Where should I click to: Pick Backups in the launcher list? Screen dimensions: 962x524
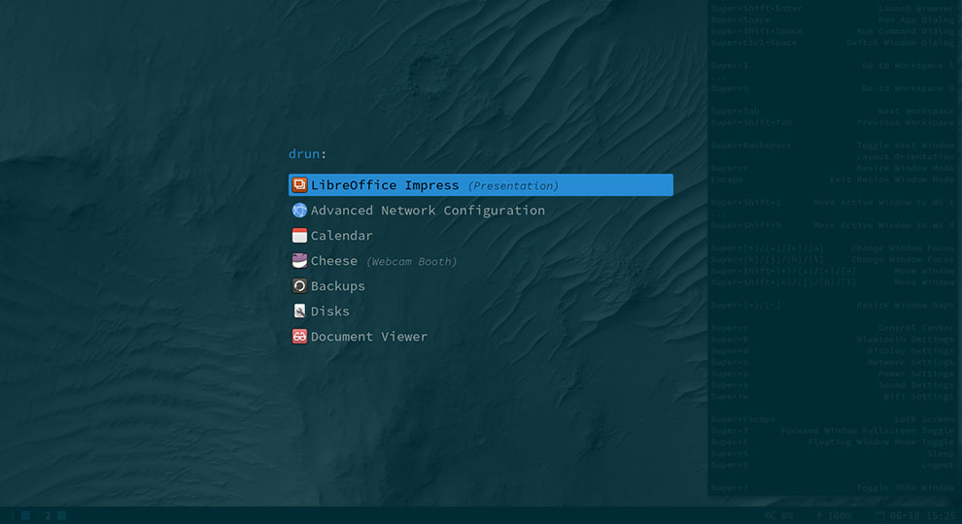[337, 286]
